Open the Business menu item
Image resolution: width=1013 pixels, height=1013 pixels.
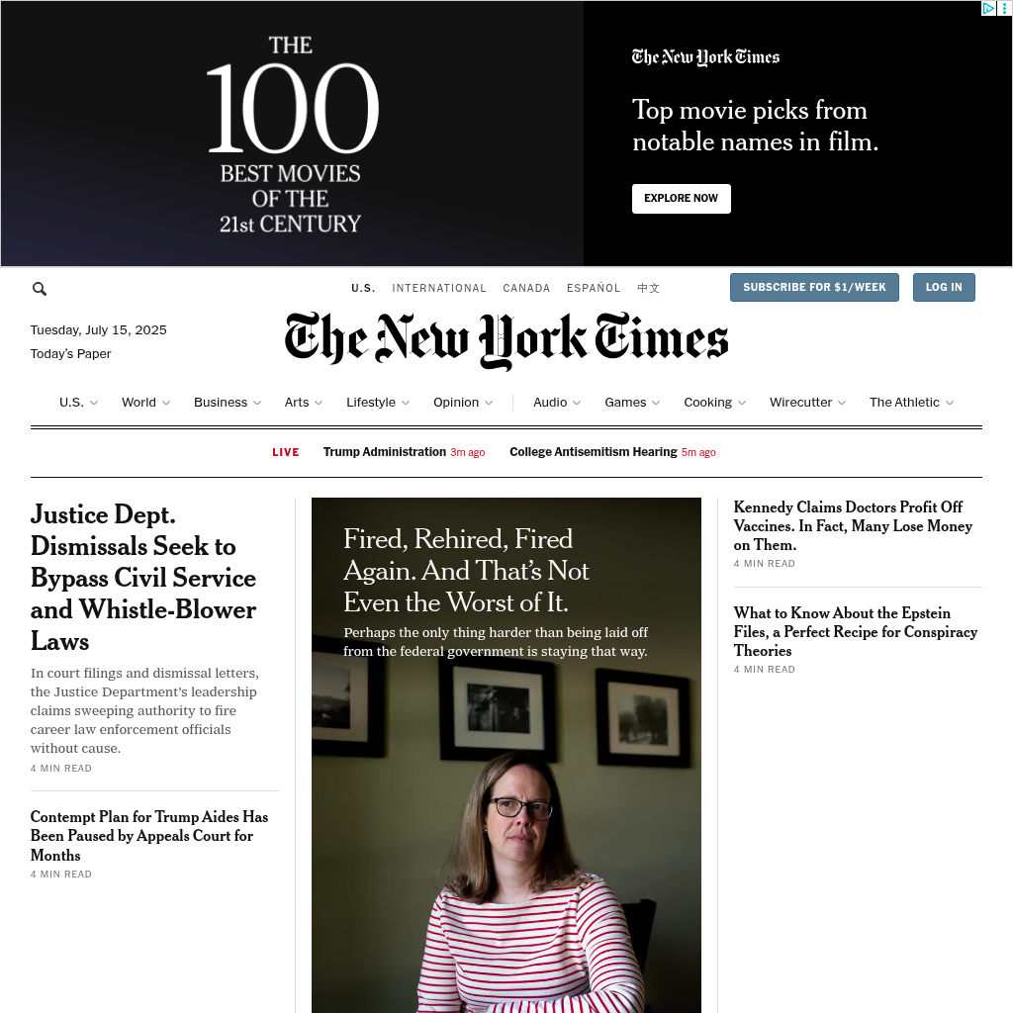pyautogui.click(x=221, y=403)
